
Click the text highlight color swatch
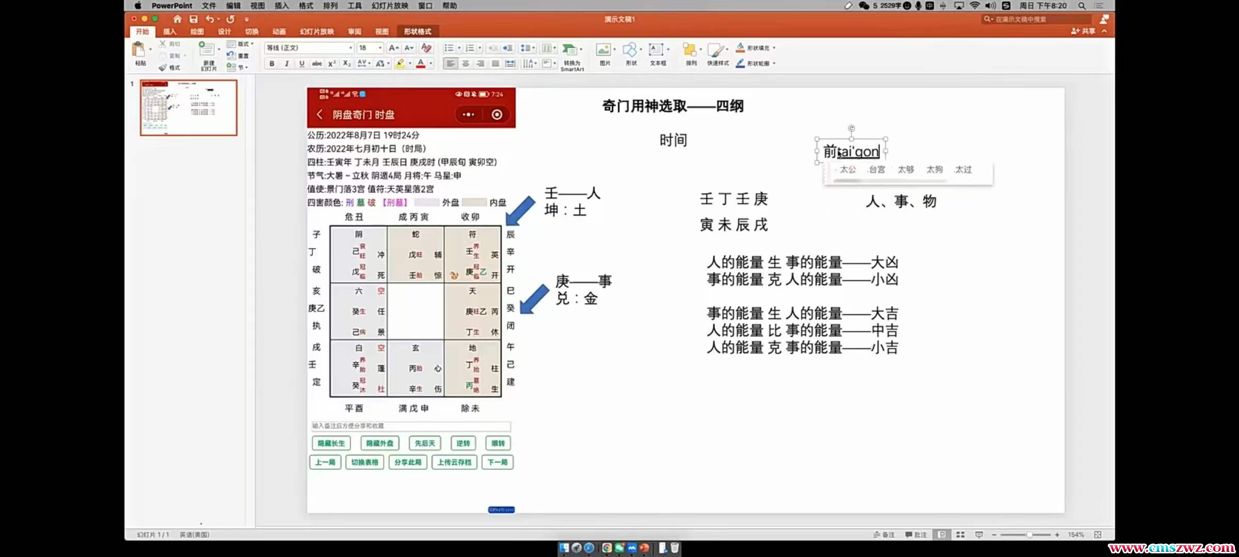pos(400,63)
